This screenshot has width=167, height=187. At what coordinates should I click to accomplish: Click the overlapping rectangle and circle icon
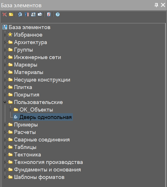point(33,14)
